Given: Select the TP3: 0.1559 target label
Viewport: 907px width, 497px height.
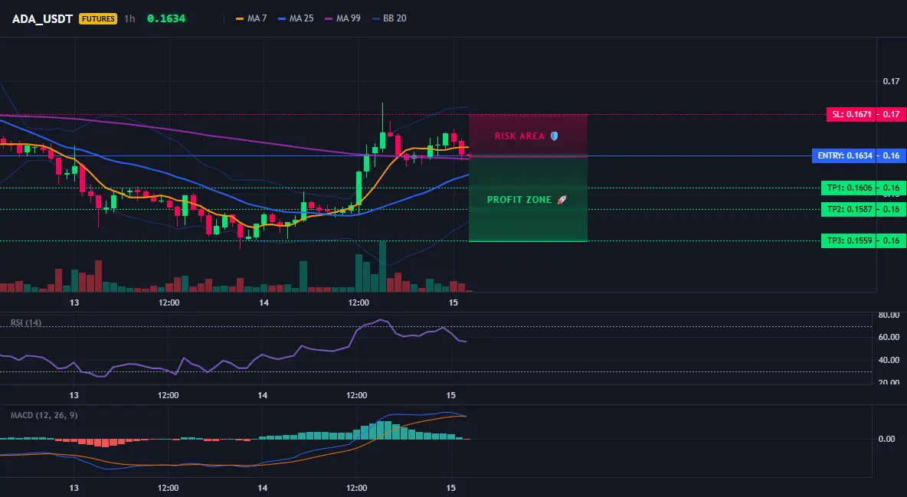Looking at the screenshot, I should point(849,240).
